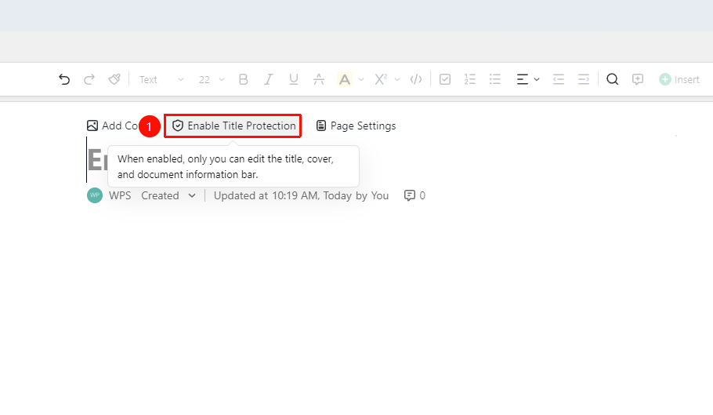Viewport: 713px width, 415px height.
Task: Open Page Settings
Action: point(356,126)
